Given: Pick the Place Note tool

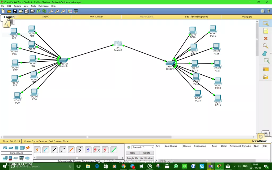Looking at the screenshot, I should [266, 31].
